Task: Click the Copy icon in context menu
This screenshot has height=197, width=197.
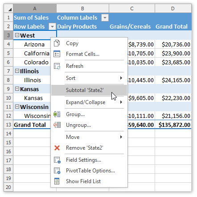Action: [57, 43]
